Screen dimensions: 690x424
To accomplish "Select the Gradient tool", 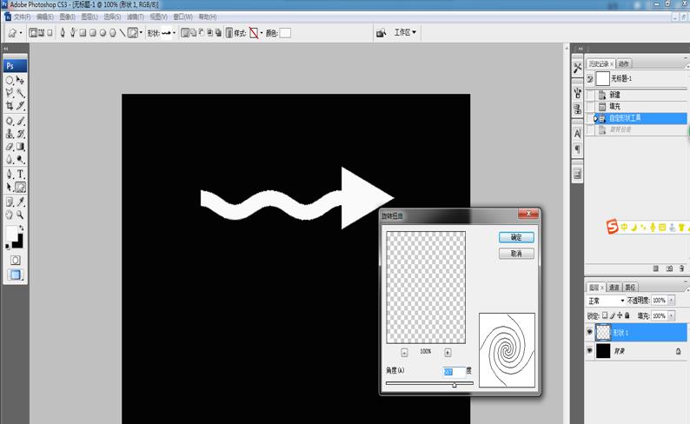I will click(20, 147).
